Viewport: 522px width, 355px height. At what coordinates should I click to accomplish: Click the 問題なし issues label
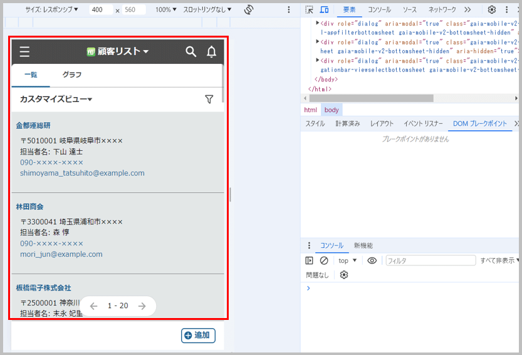[317, 275]
